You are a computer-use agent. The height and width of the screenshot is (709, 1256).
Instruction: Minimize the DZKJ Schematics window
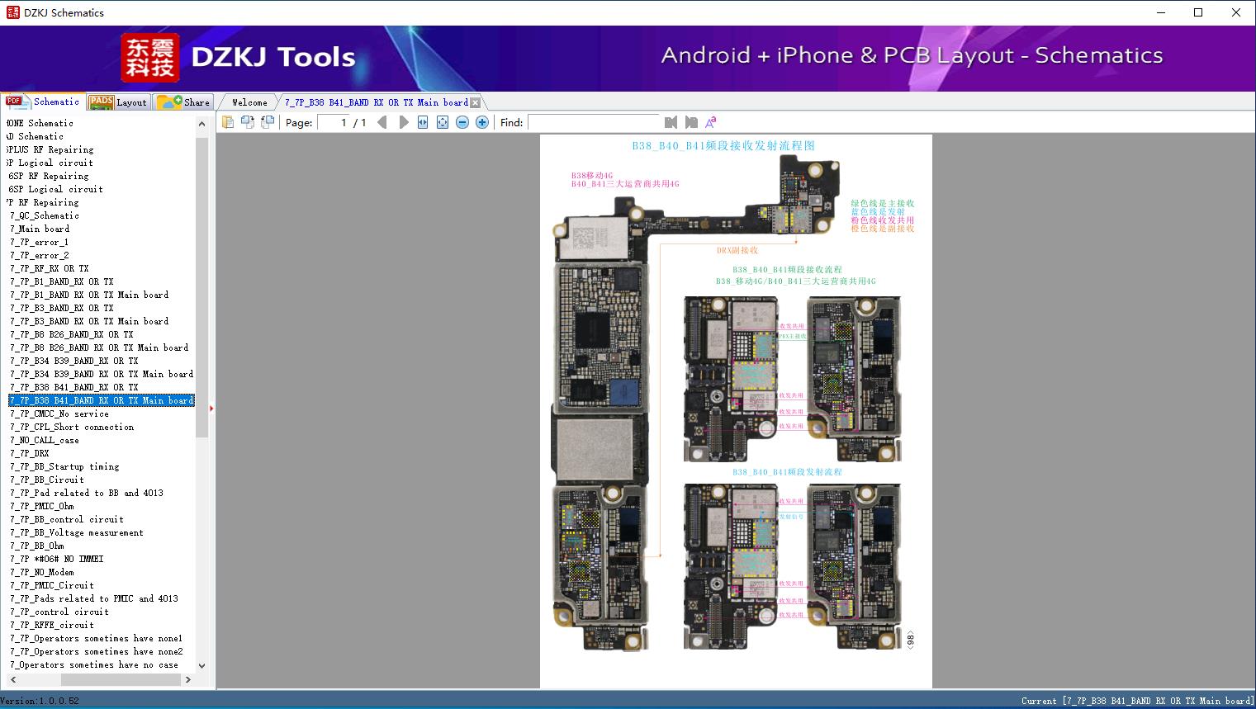1160,12
